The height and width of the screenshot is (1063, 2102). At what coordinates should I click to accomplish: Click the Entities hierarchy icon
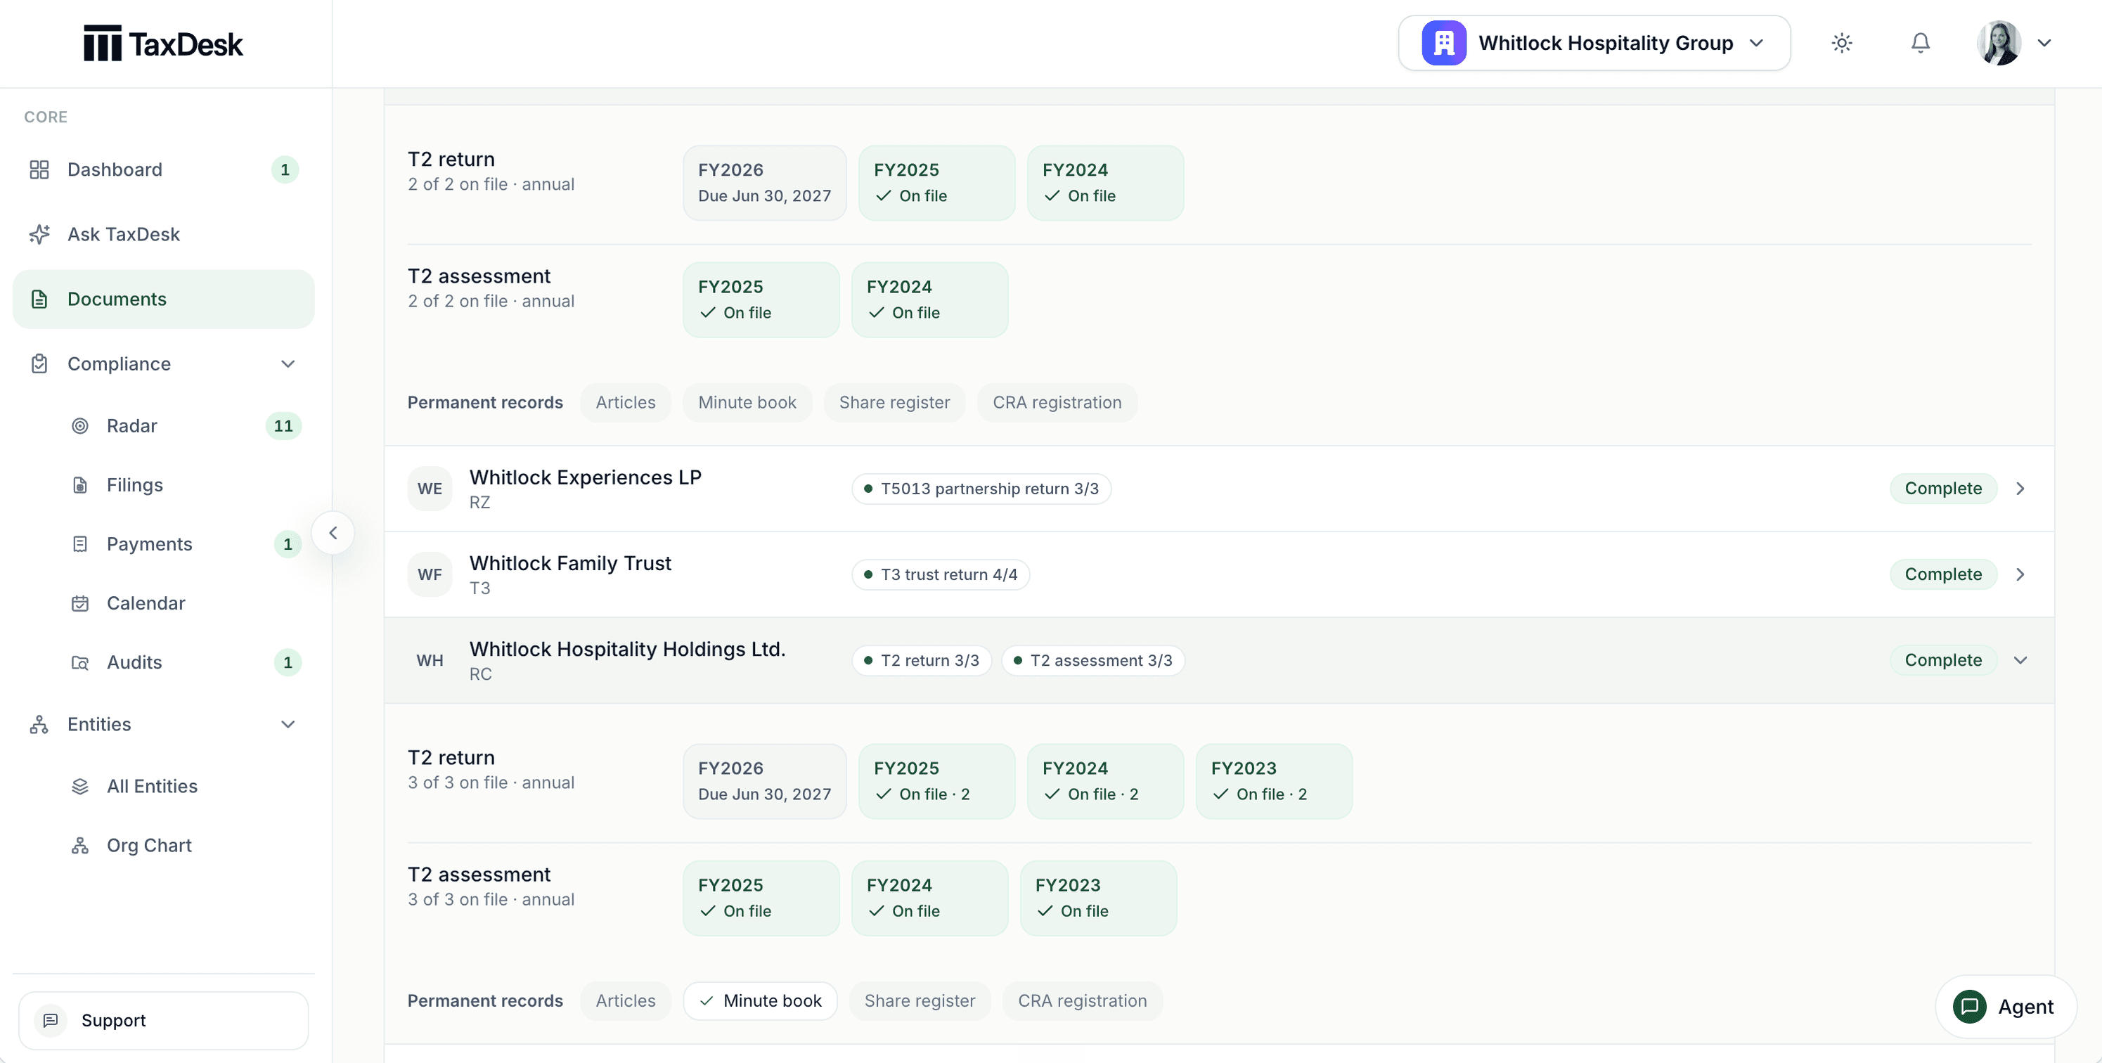39,724
